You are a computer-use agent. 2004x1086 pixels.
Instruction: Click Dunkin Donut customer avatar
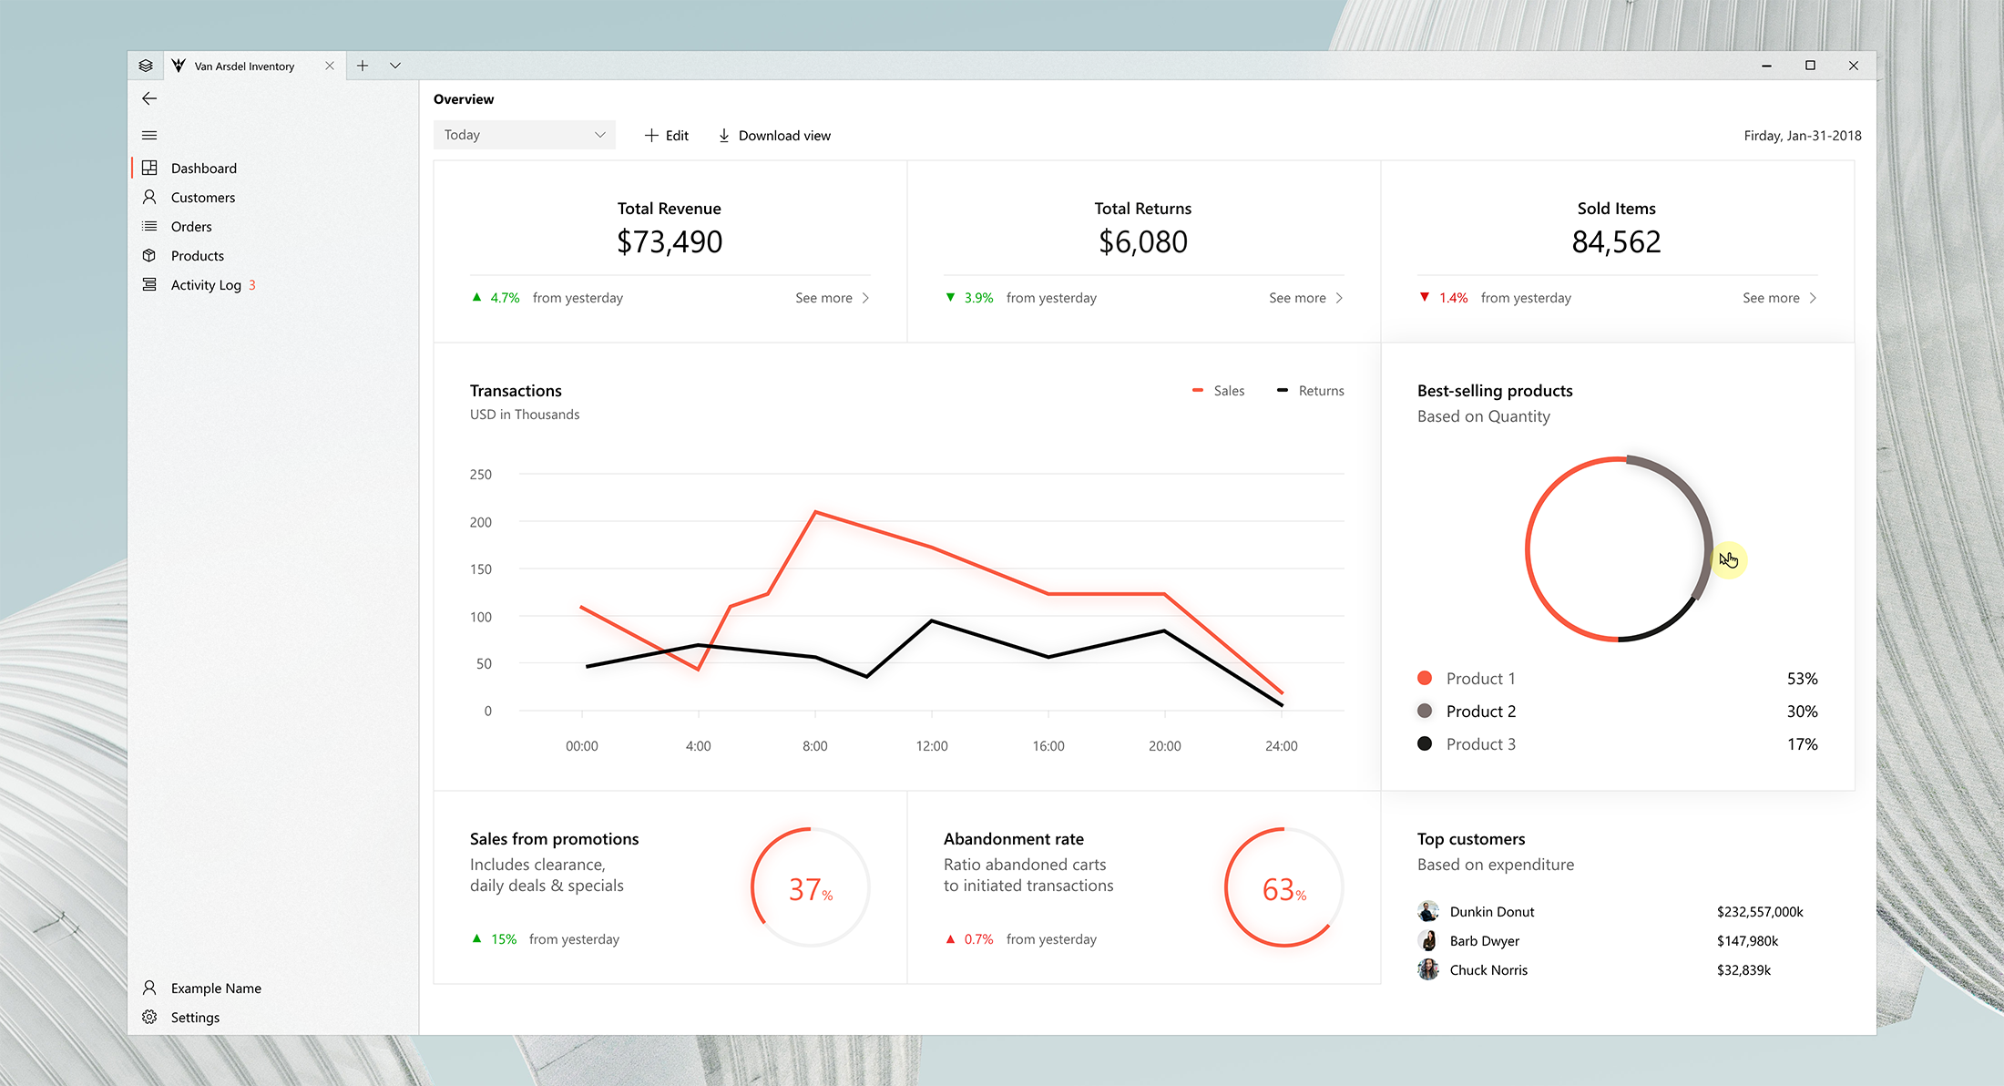coord(1428,911)
